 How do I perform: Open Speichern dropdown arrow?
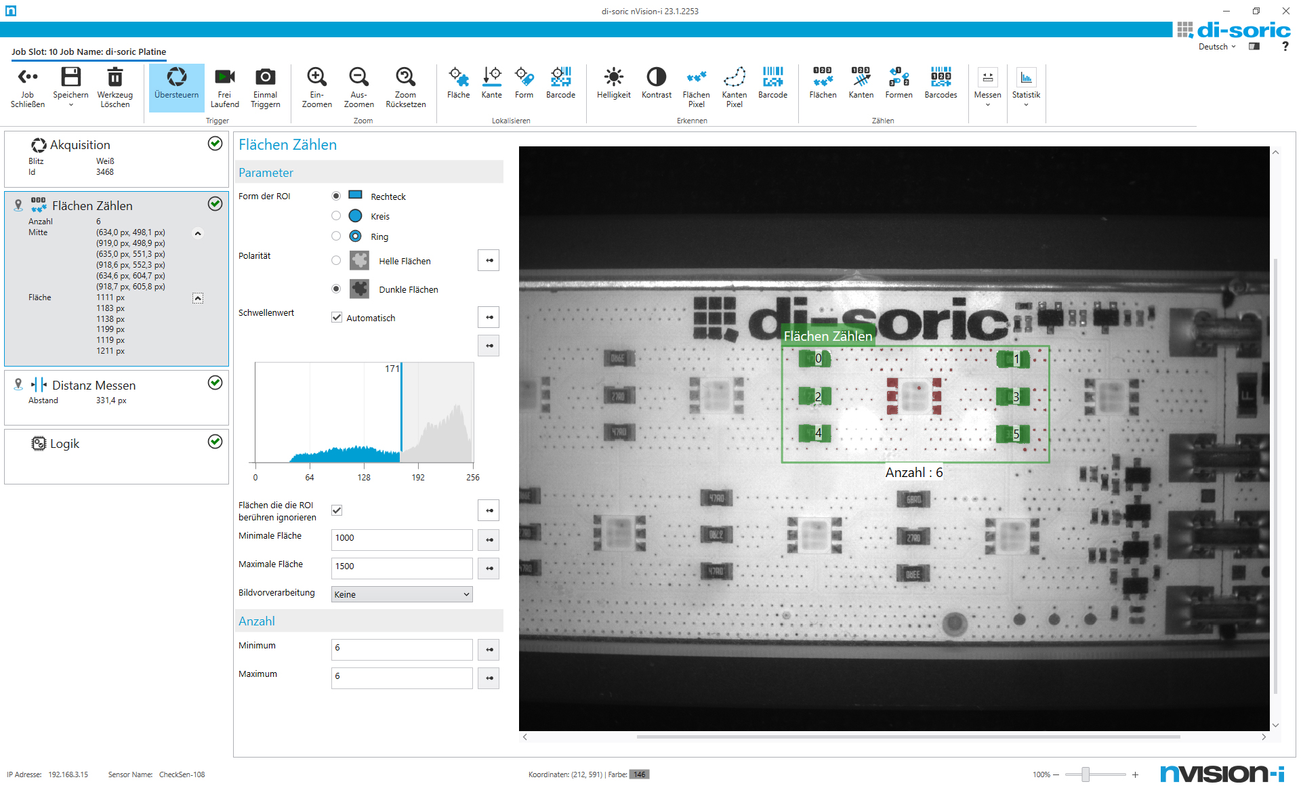point(70,105)
